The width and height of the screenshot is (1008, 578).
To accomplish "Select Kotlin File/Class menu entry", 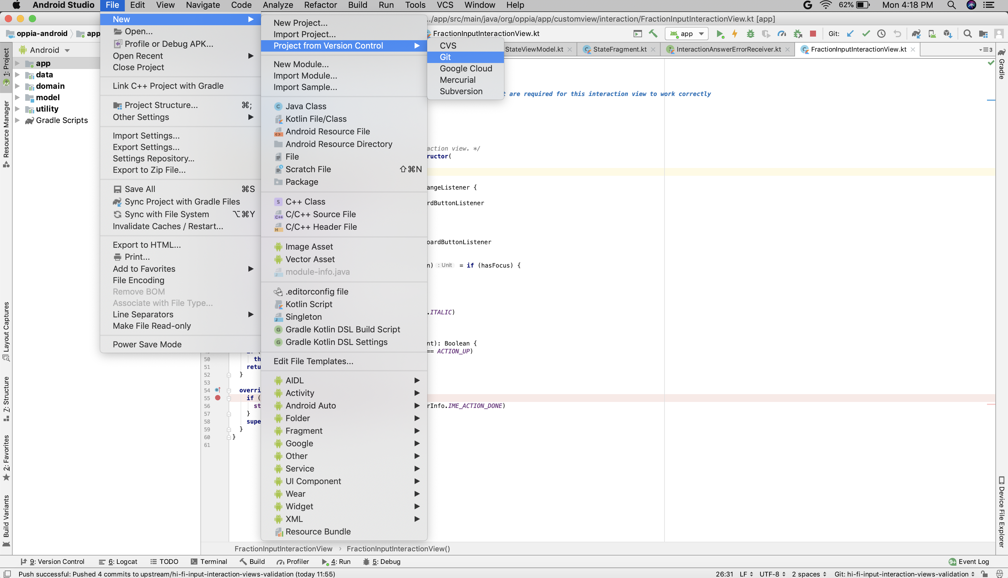I will point(344,119).
